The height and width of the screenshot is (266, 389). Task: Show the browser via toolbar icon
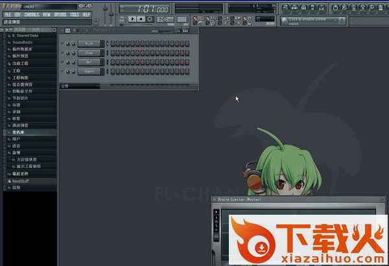pyautogui.click(x=312, y=8)
